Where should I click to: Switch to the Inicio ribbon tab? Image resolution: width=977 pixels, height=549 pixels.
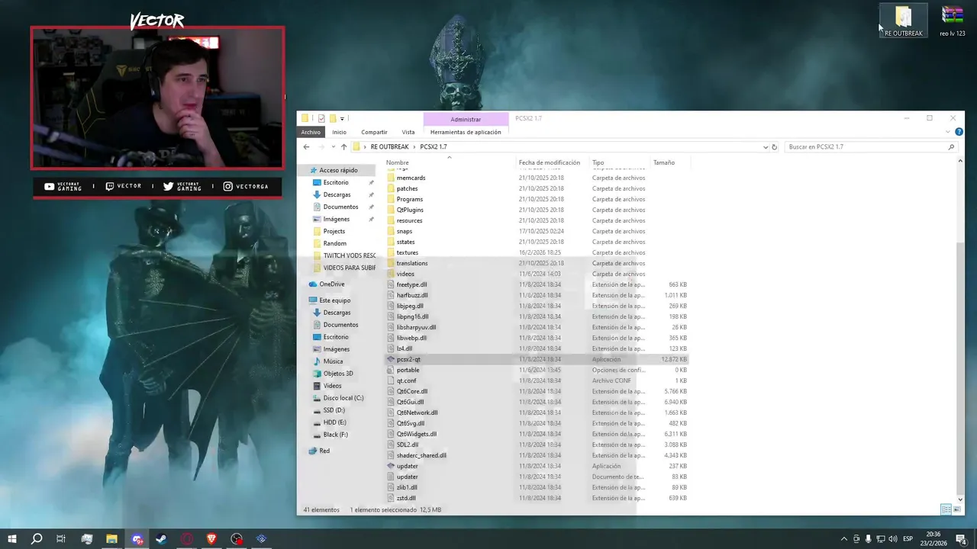339,132
